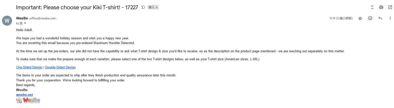This screenshot has width=394, height=108.
Task: Click the sender name WeeBe in header
Action: tap(22, 18)
